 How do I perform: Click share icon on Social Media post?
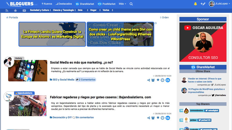pos(148,80)
